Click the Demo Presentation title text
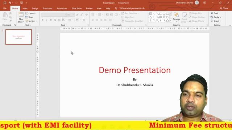The height and width of the screenshot is (130, 232). pyautogui.click(x=134, y=70)
